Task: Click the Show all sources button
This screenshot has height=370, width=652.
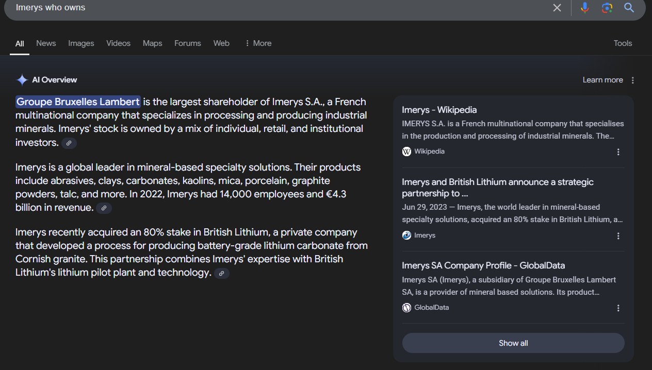Action: [x=513, y=343]
